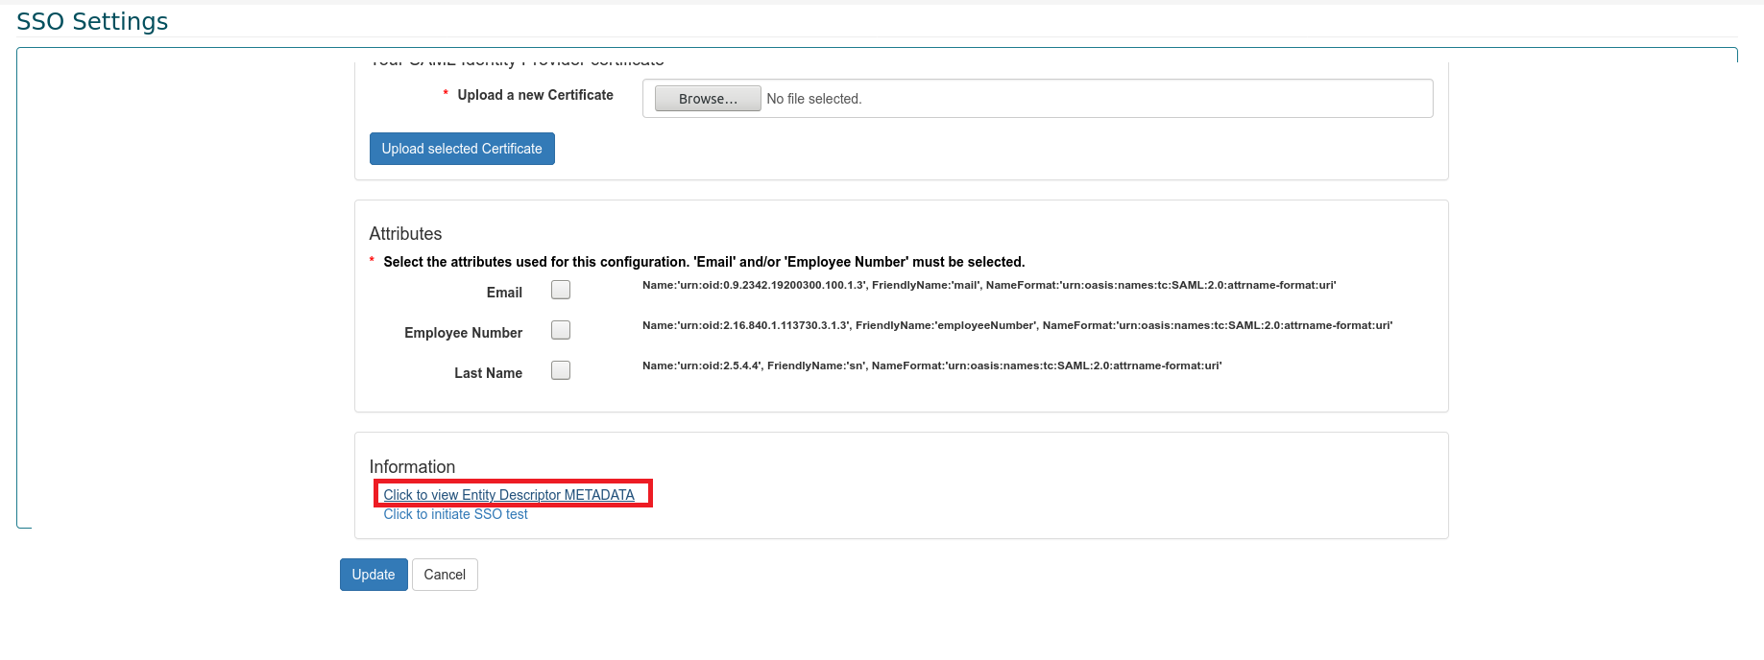Screen dimensions: 1764x660
Task: Check the Last Name attribute box
Action: 561,370
